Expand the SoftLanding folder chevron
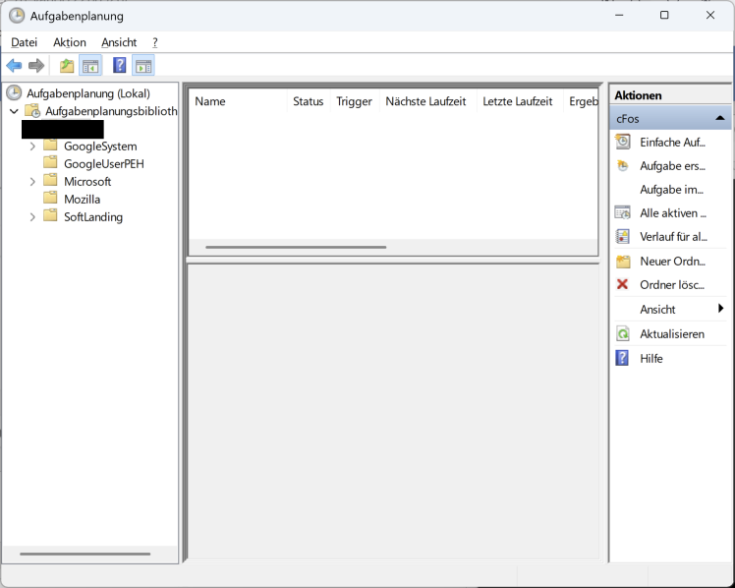The image size is (735, 588). (x=32, y=217)
